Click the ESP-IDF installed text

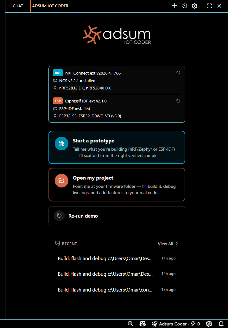pos(74,108)
